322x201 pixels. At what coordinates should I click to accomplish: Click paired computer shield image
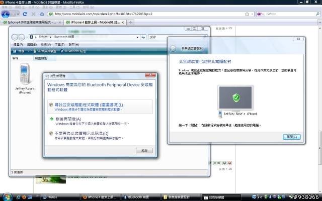tap(235, 98)
